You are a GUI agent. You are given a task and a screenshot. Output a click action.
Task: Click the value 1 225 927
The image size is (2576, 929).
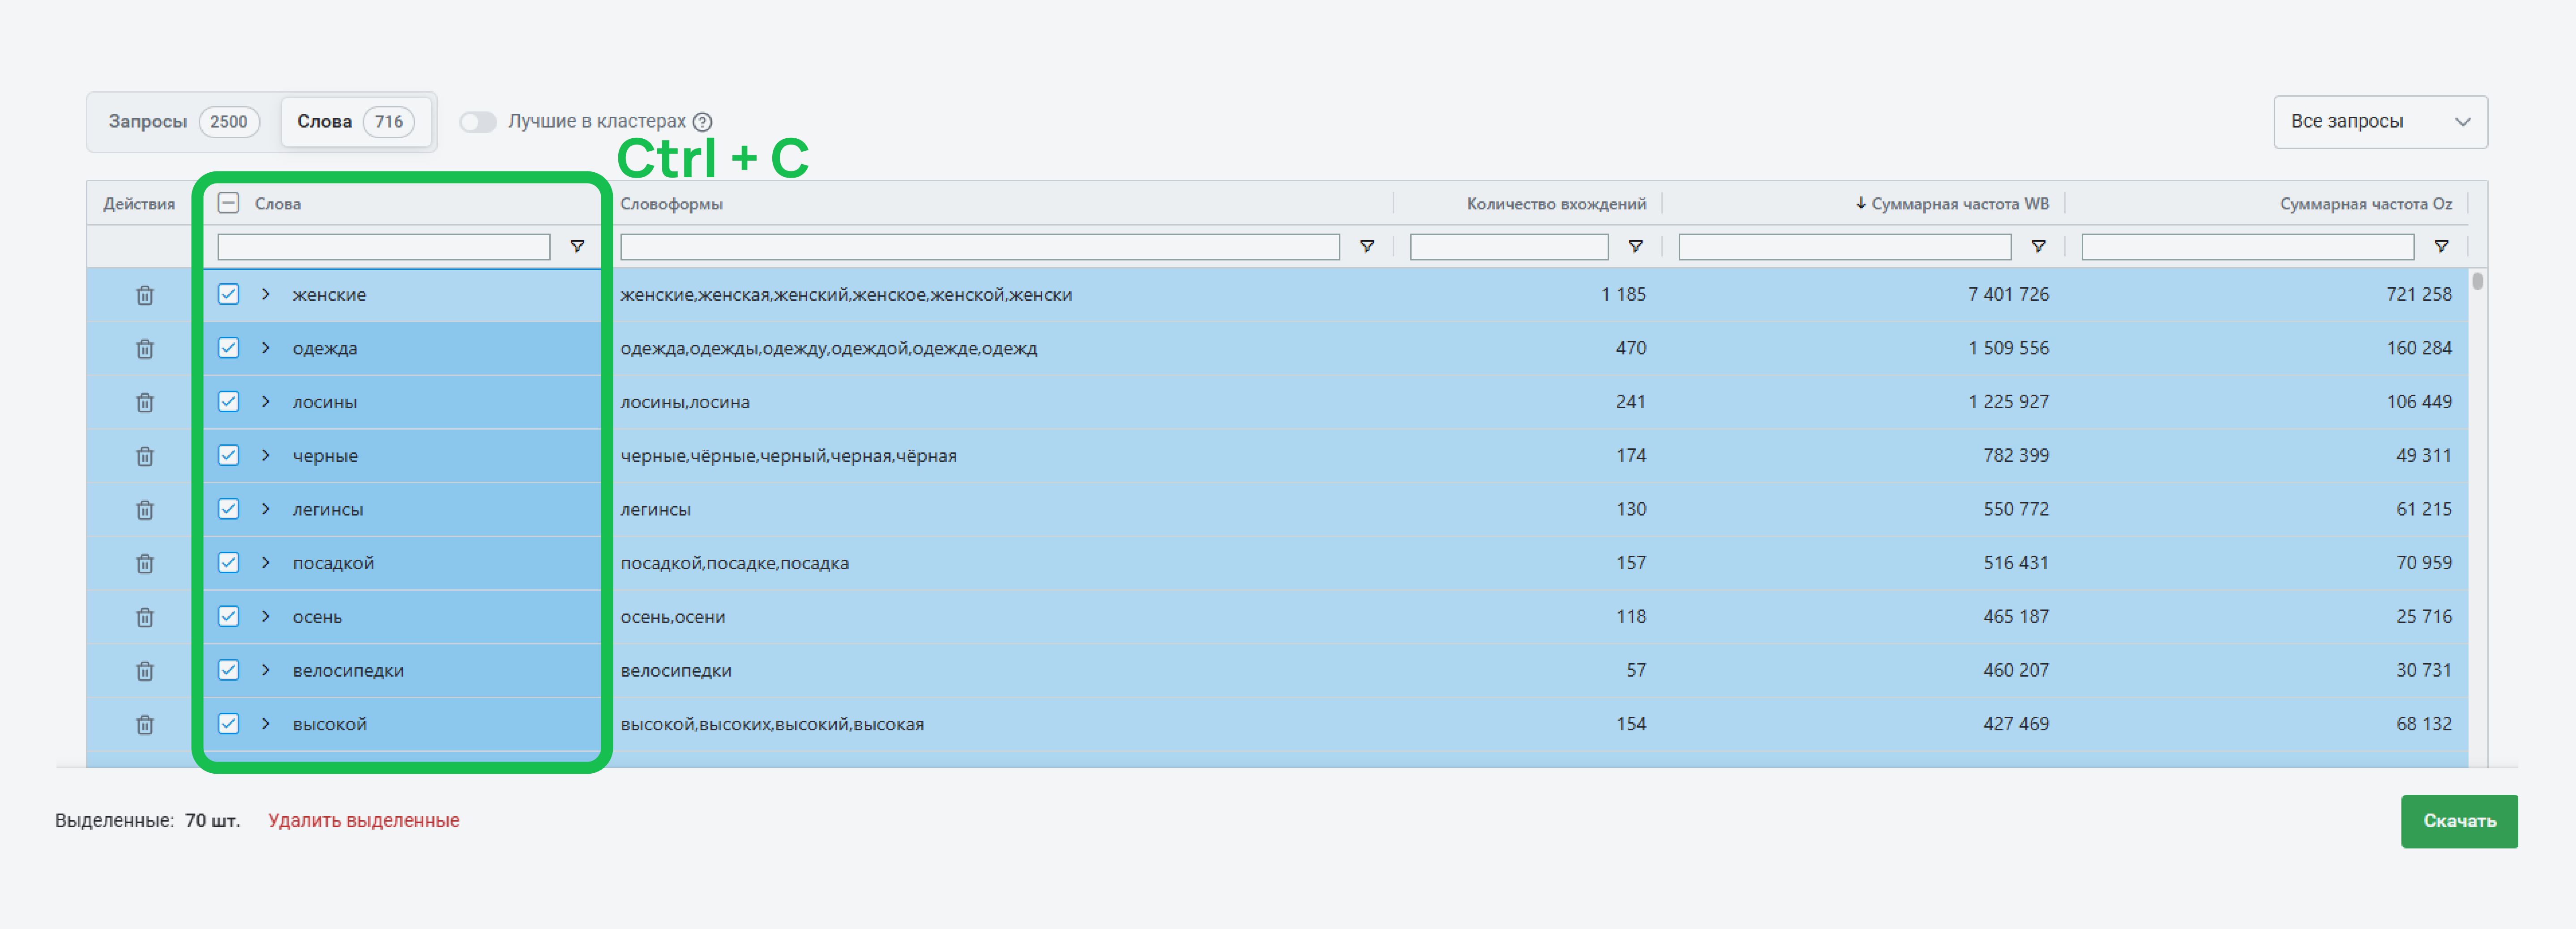2008,402
